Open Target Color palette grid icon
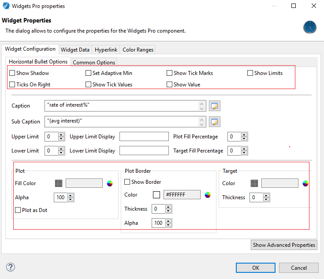Viewport: 324px width, 279px height. point(254,183)
